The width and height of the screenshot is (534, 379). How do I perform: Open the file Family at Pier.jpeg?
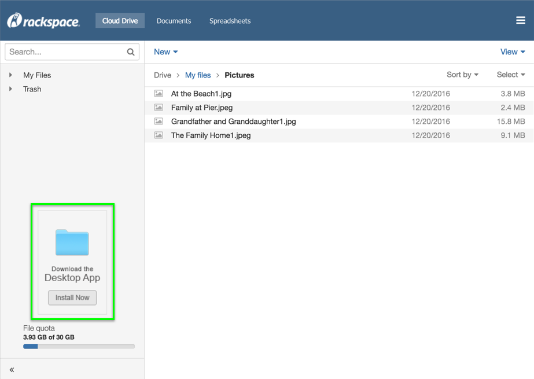tap(202, 108)
